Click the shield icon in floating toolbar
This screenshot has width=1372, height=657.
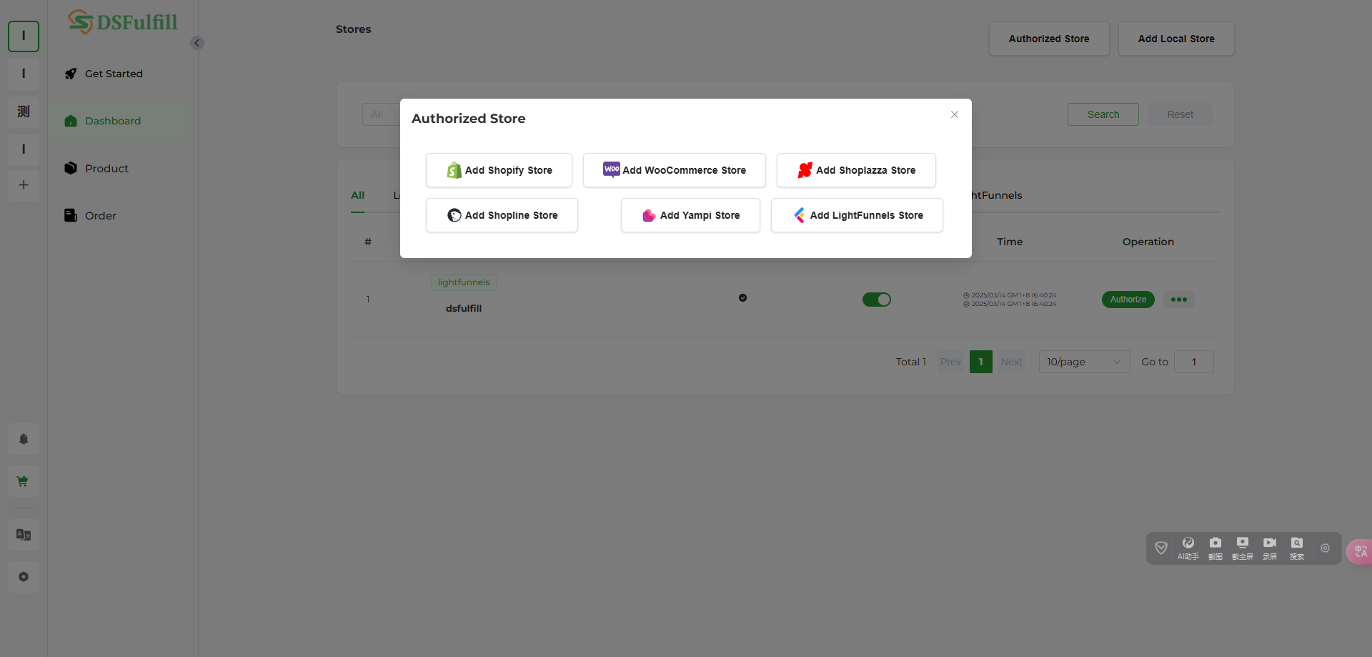tap(1161, 548)
